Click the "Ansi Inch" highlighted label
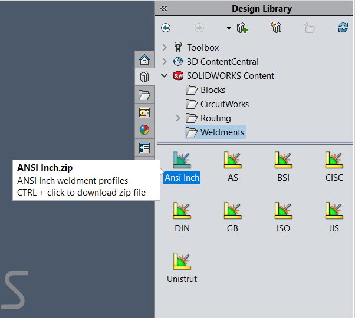 182,178
